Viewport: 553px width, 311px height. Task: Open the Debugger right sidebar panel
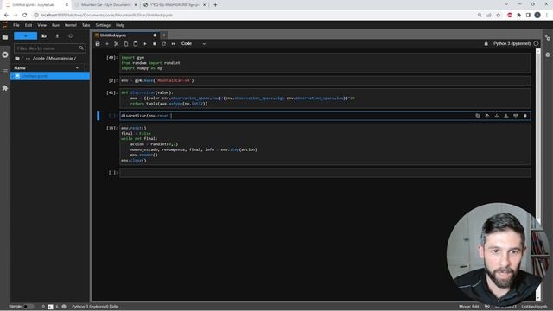coord(548,54)
